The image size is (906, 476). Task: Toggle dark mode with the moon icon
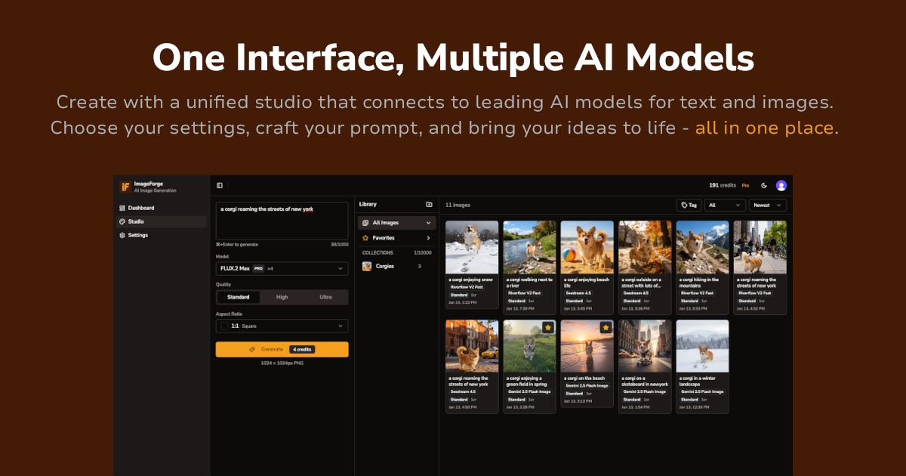[764, 185]
